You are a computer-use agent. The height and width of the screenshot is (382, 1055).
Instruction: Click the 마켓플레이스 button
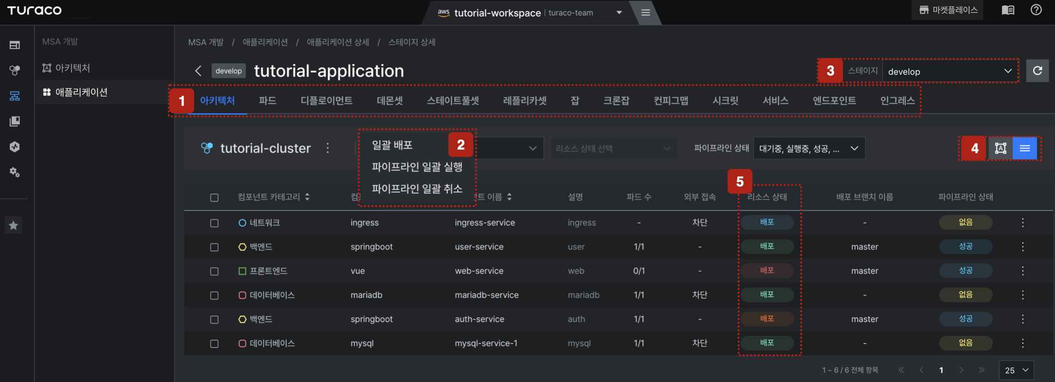tap(947, 10)
